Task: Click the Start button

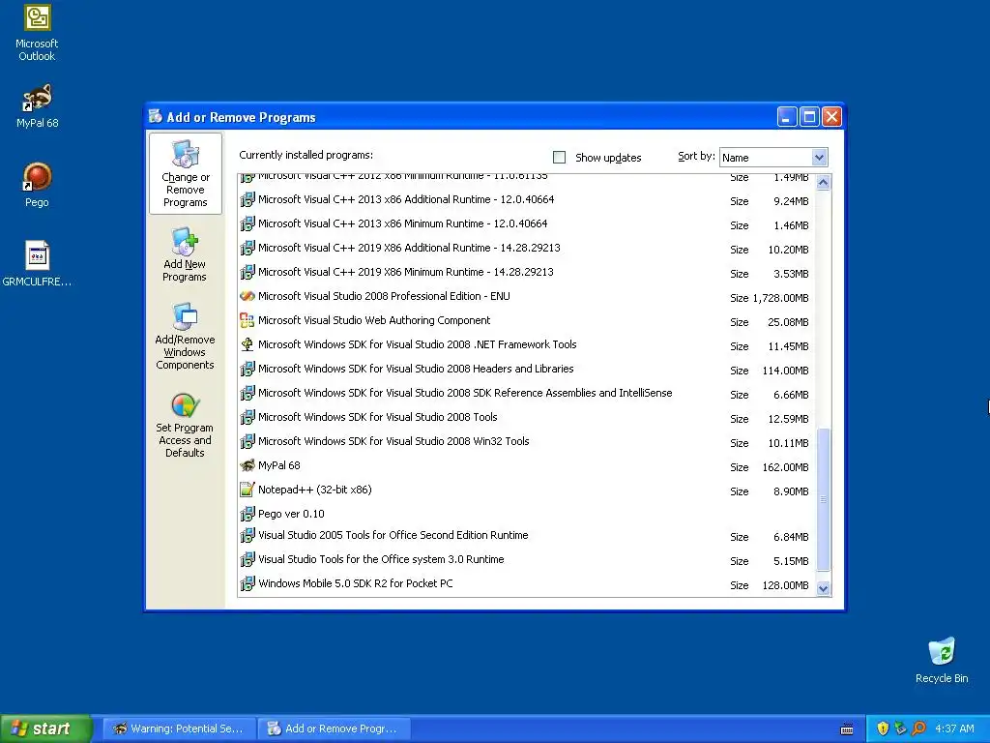Action: (46, 728)
